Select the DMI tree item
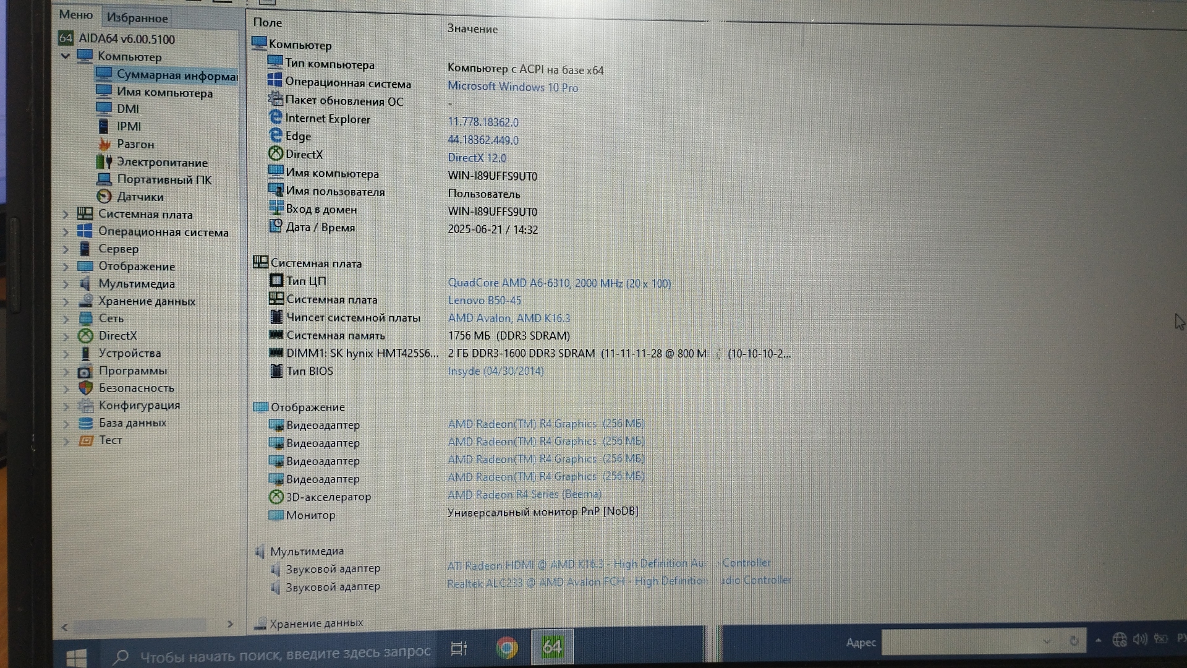1187x668 pixels. click(x=127, y=109)
